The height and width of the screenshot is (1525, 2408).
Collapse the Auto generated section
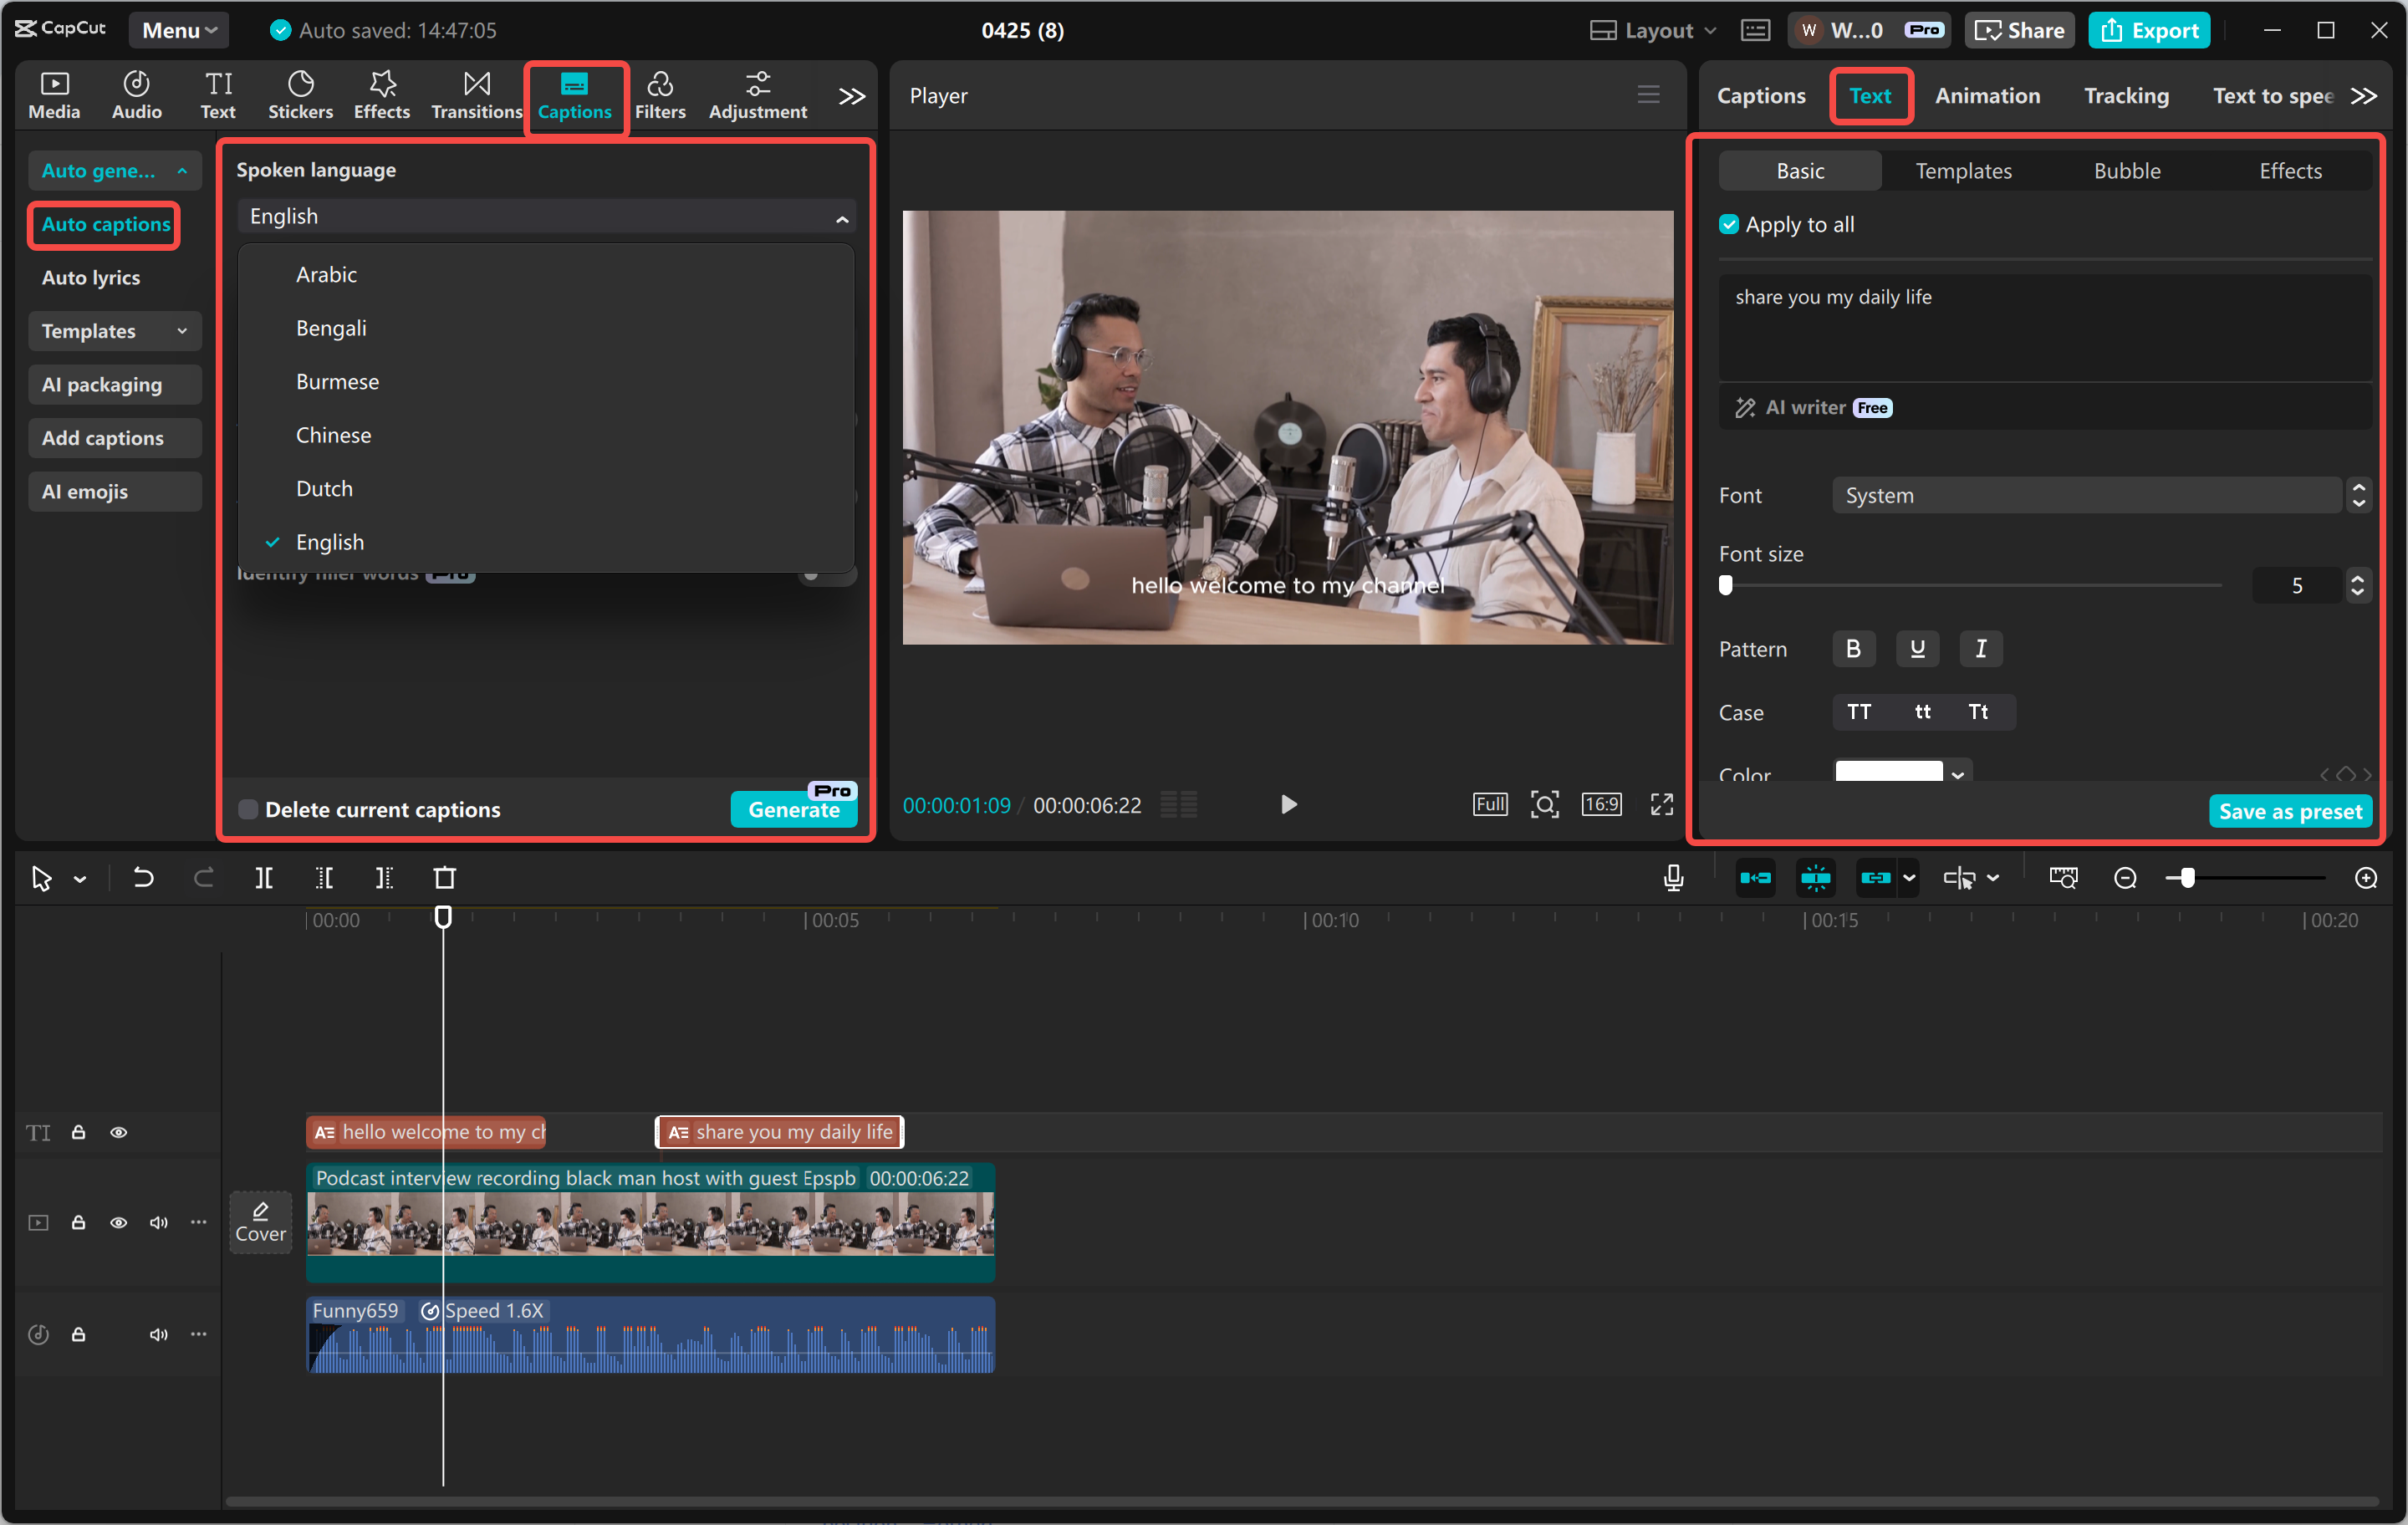point(114,170)
